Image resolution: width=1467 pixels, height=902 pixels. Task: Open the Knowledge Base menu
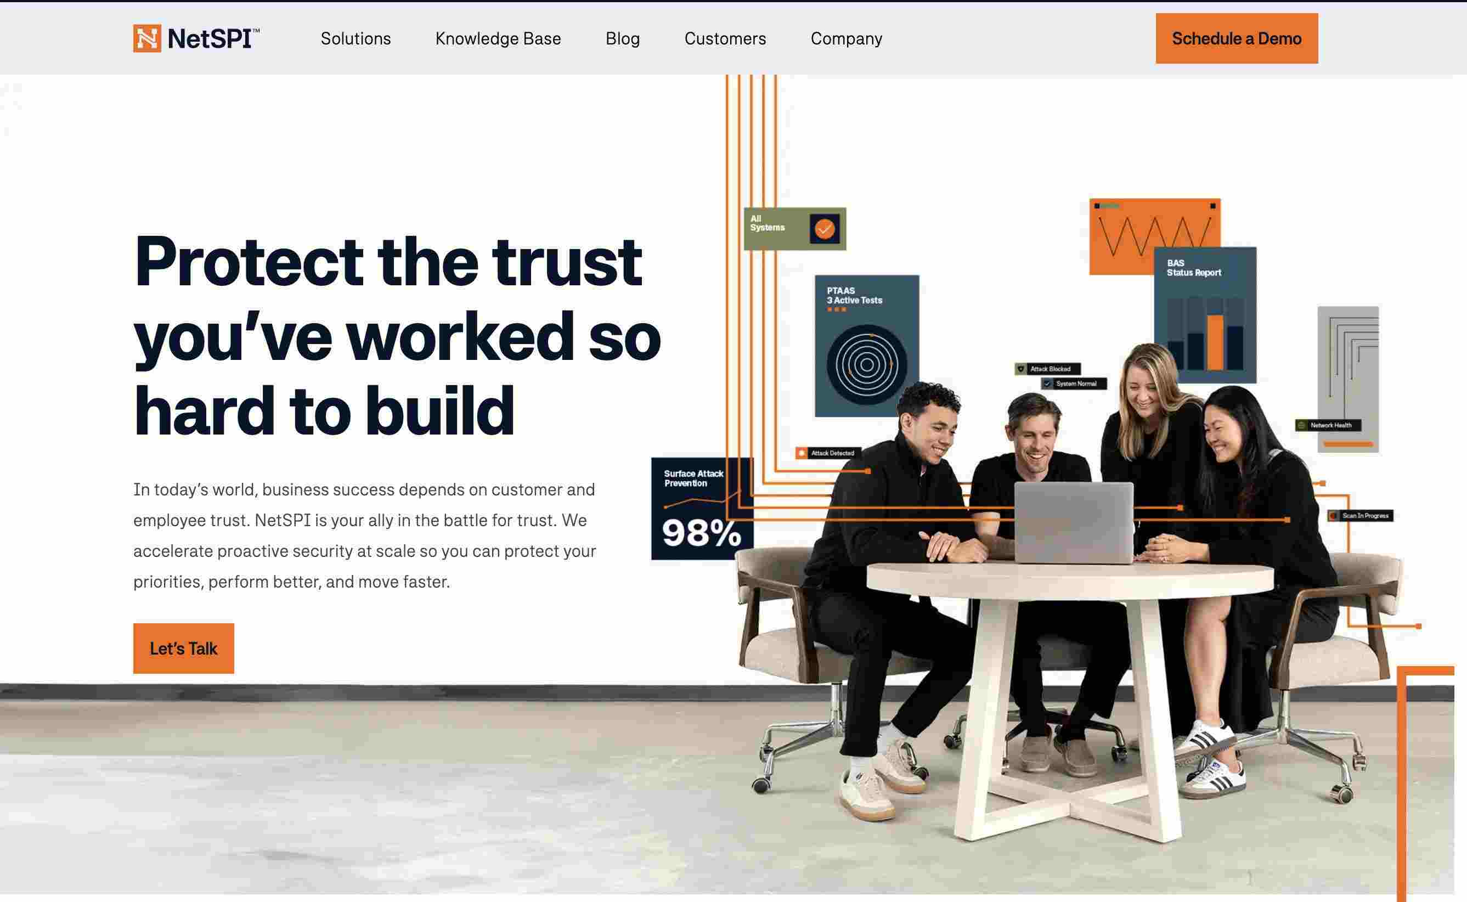click(498, 39)
